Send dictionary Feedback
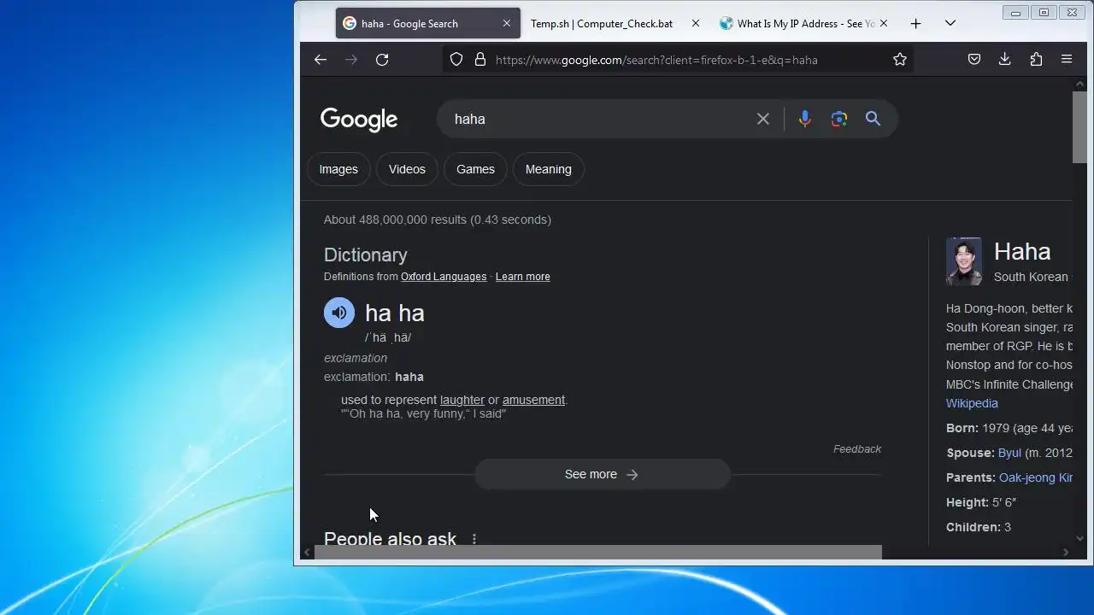Image resolution: width=1094 pixels, height=615 pixels. coord(857,449)
